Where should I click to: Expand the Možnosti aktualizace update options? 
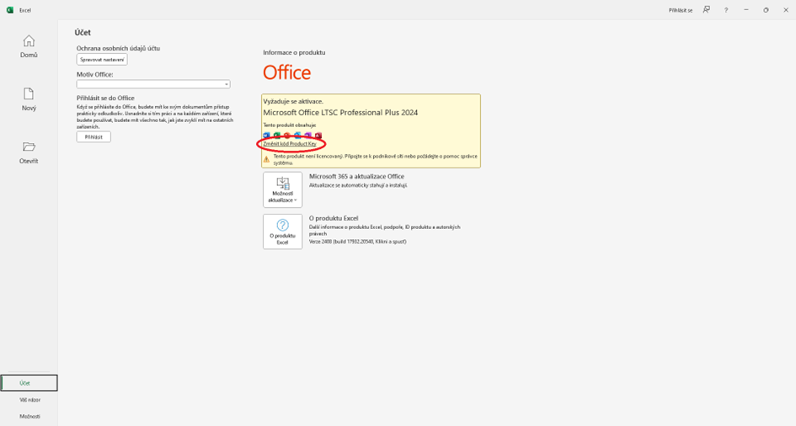(282, 190)
